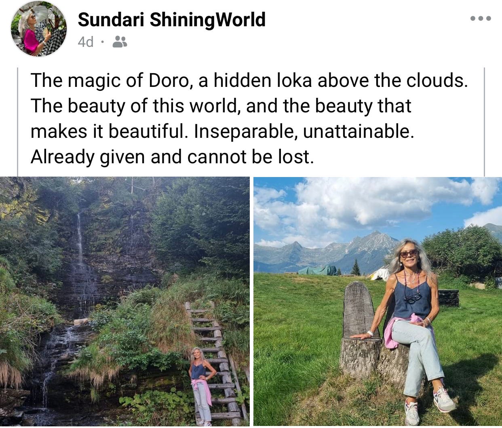The image size is (502, 428).
Task: Open the waterfall photo on the left
Action: click(124, 301)
